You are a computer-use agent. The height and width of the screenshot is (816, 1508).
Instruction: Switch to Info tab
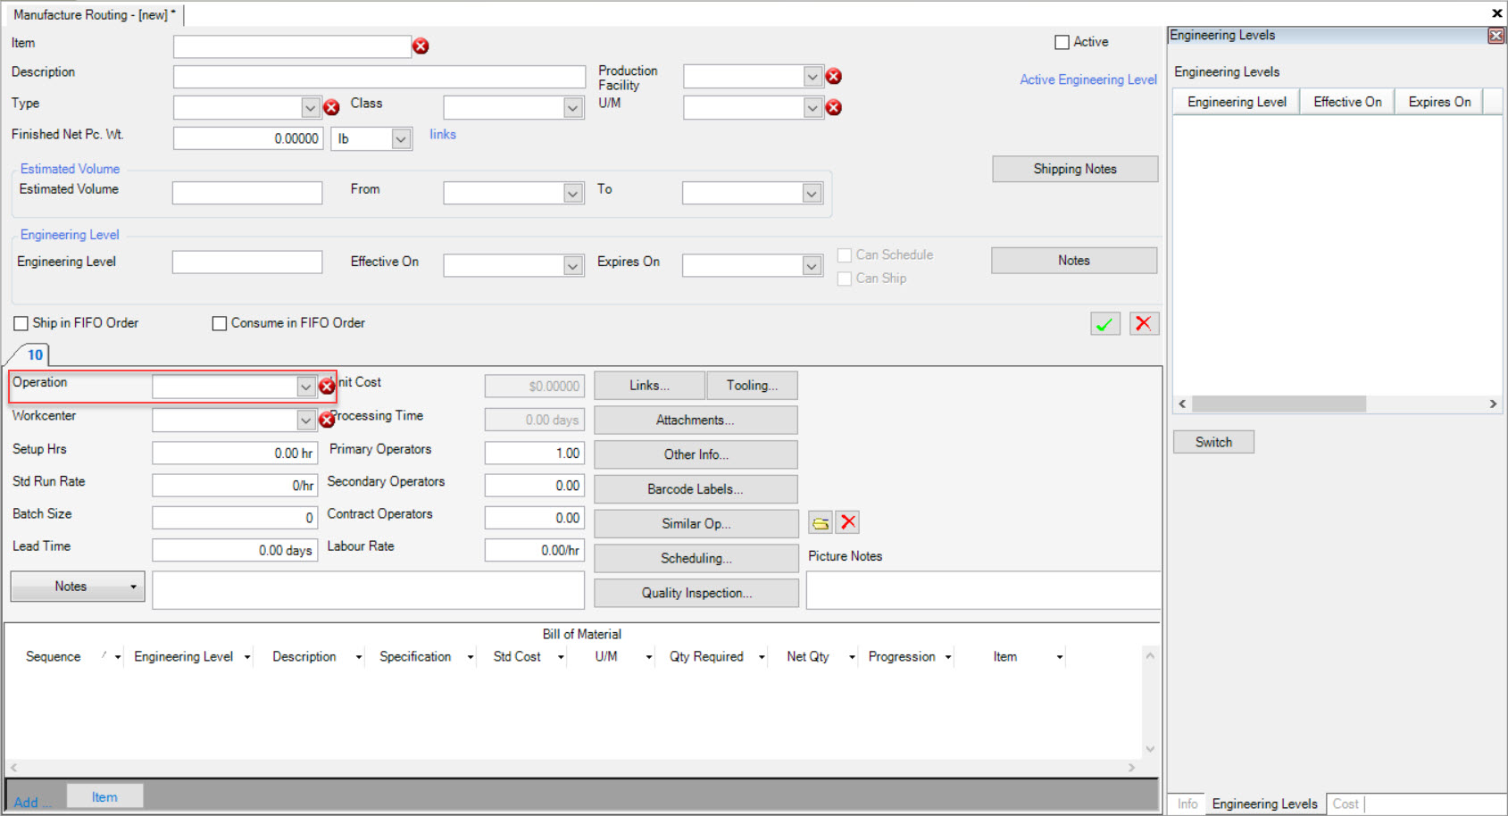1187,804
